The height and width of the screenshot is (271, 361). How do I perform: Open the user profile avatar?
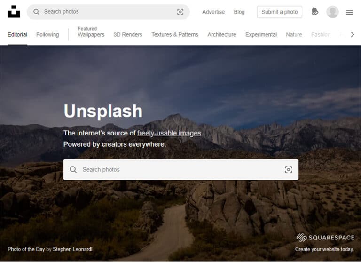pos(332,12)
